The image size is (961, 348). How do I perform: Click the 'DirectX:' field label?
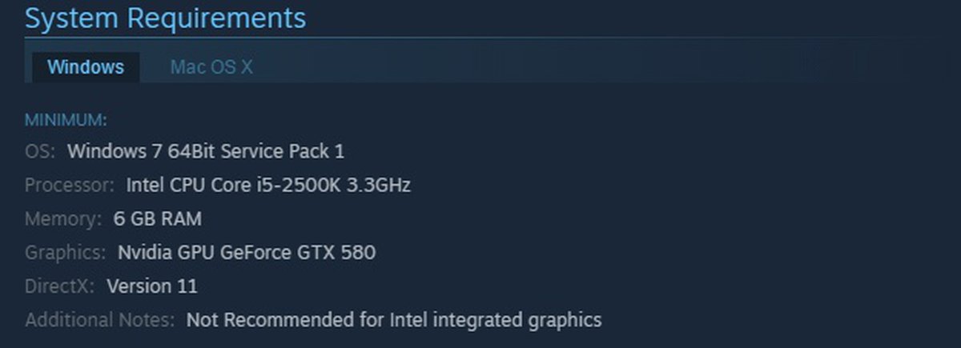coord(60,286)
